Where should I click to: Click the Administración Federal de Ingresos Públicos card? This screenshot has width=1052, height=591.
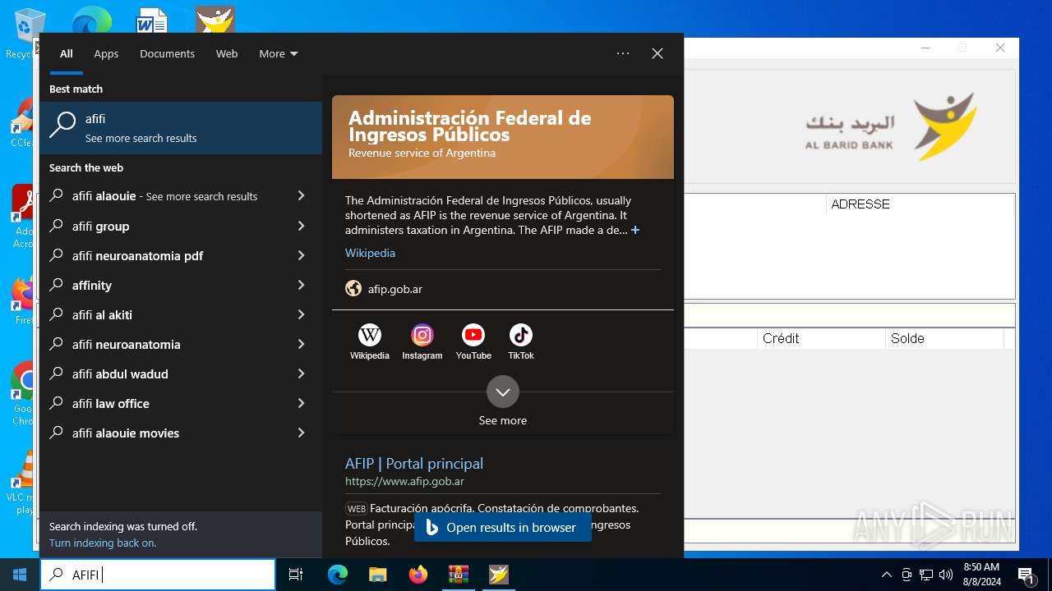click(503, 136)
